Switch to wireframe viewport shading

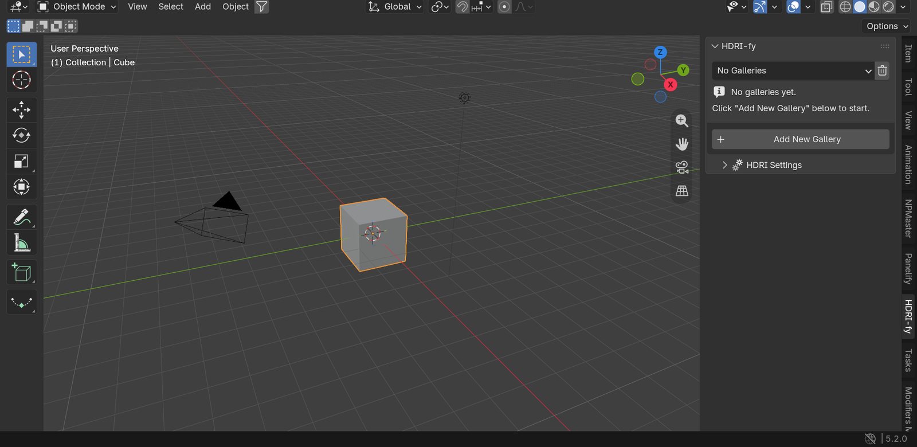click(x=845, y=7)
